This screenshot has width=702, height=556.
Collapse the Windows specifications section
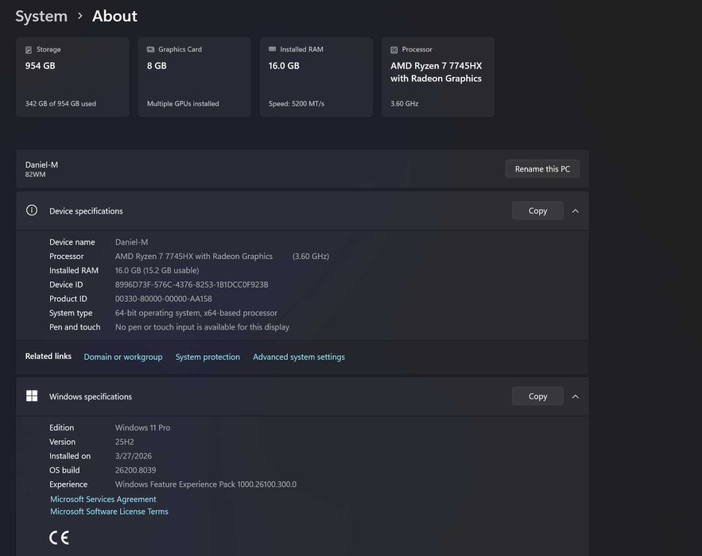point(576,397)
